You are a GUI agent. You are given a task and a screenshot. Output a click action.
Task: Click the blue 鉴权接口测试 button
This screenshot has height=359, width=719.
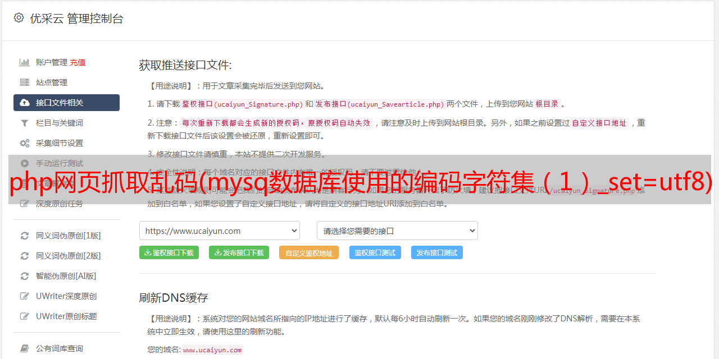(x=375, y=252)
